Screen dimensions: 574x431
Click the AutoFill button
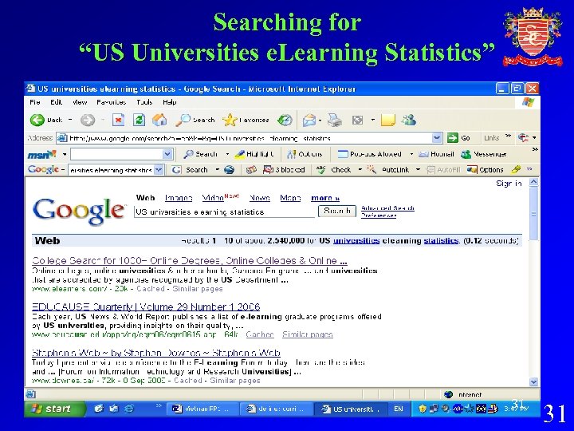point(443,170)
